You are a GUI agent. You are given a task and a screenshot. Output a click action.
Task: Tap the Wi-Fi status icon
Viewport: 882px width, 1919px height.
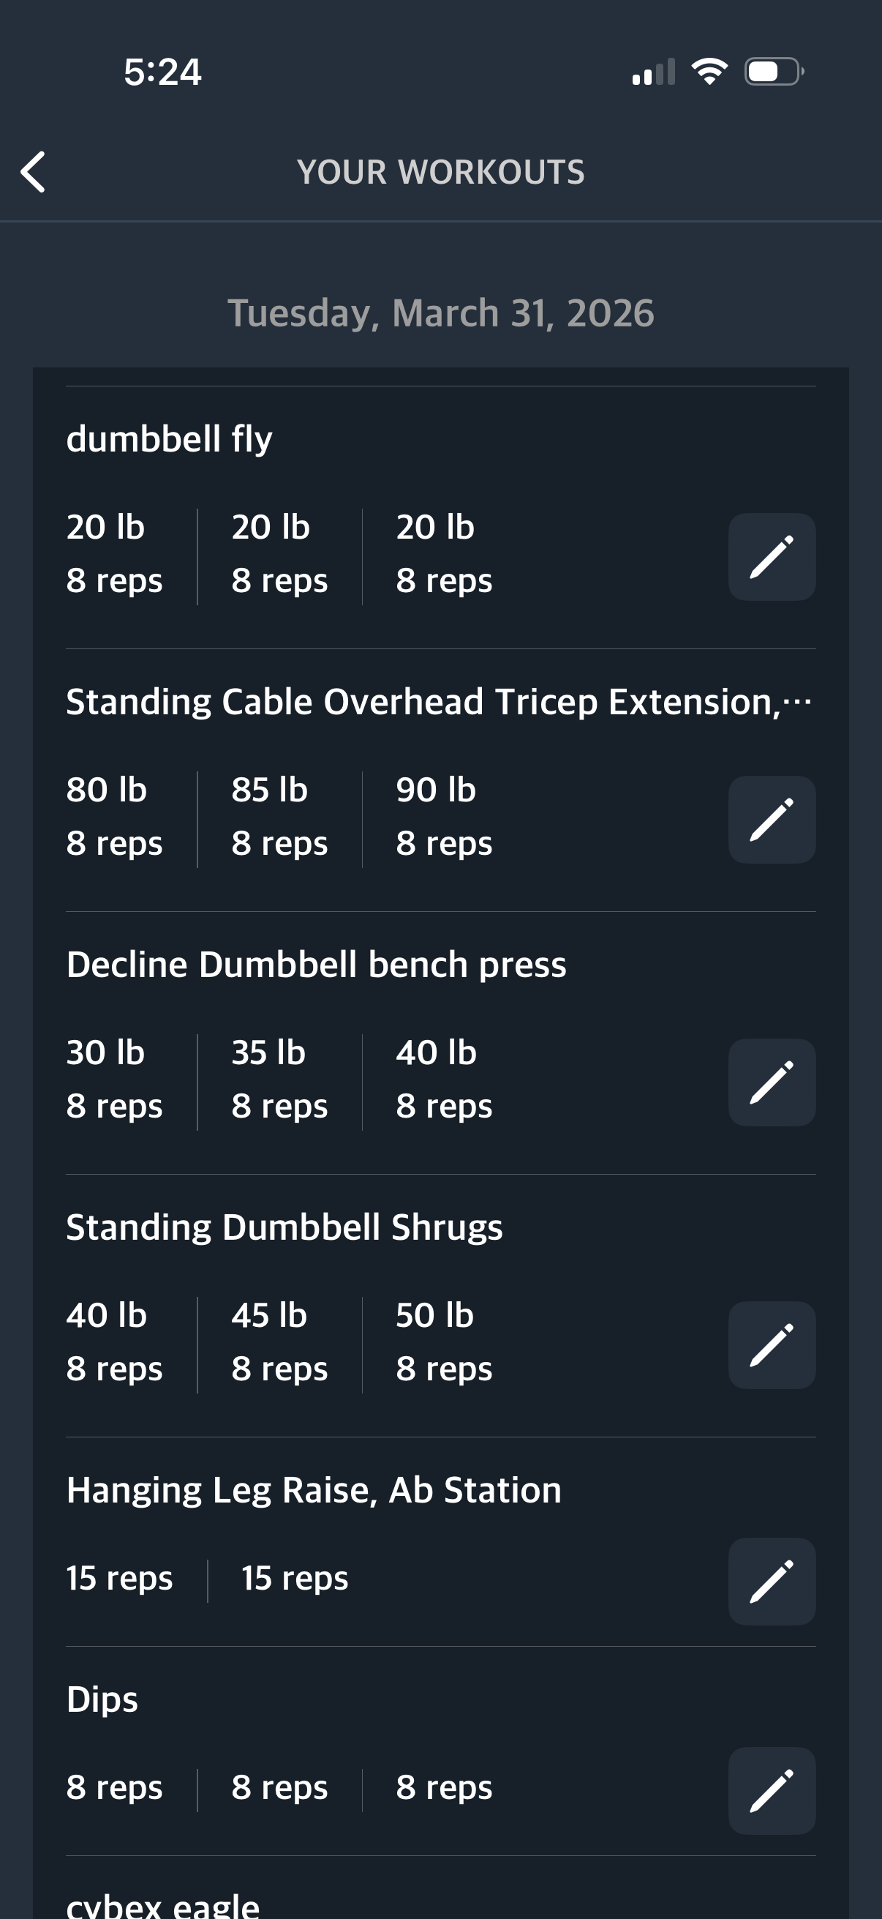coord(709,72)
